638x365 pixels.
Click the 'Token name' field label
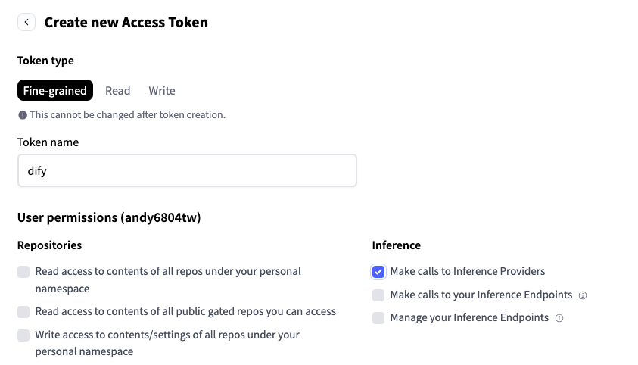tap(48, 142)
